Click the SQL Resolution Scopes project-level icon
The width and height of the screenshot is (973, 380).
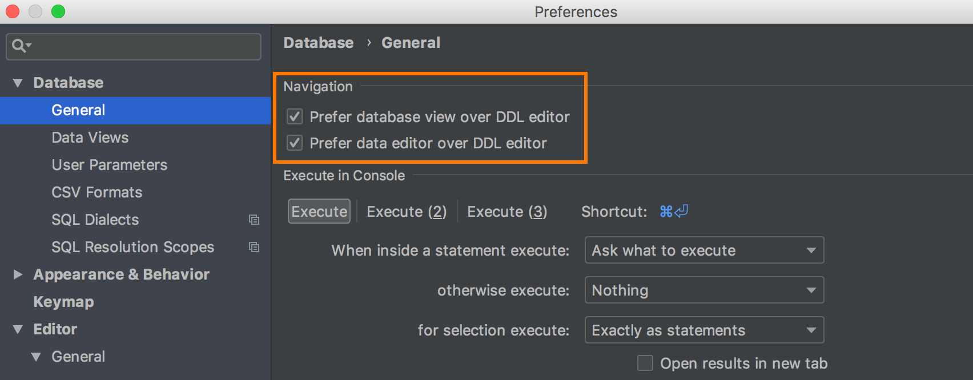click(254, 247)
